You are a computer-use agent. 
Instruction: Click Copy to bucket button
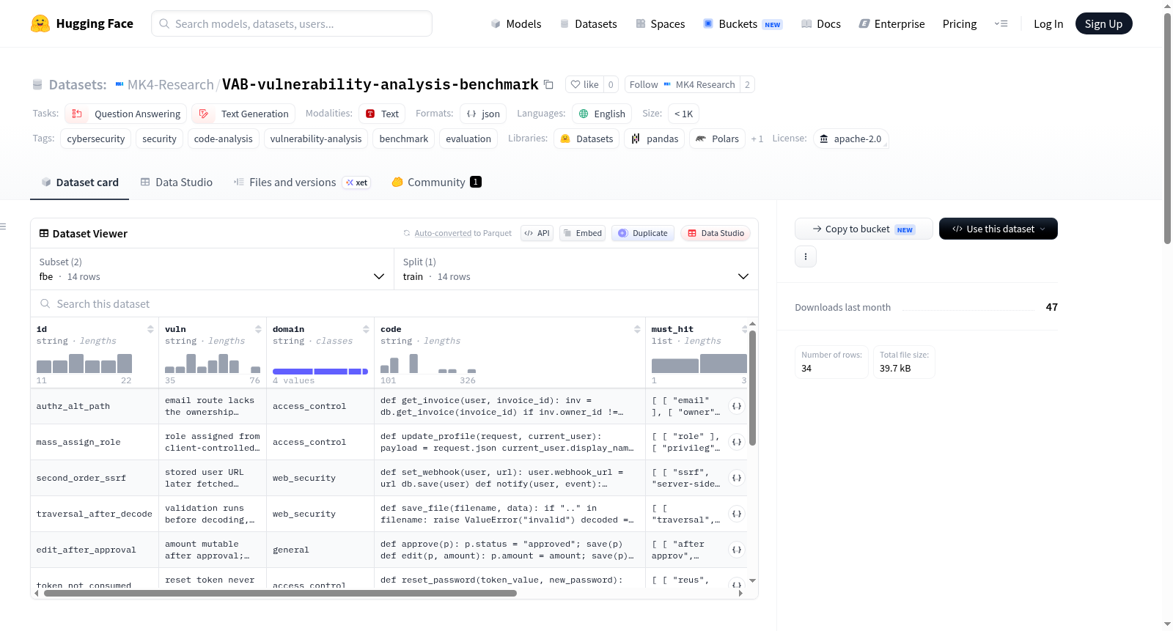pyautogui.click(x=864, y=229)
